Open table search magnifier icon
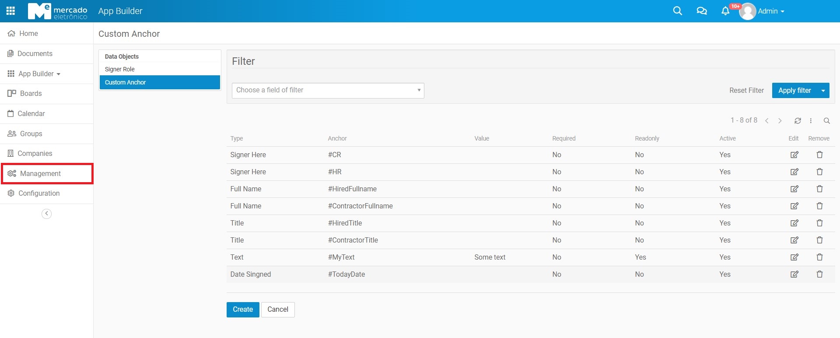This screenshot has width=840, height=338. tap(826, 121)
